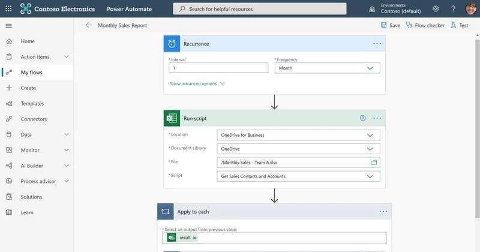Click the Interval input field
The width and height of the screenshot is (480, 252).
[218, 68]
